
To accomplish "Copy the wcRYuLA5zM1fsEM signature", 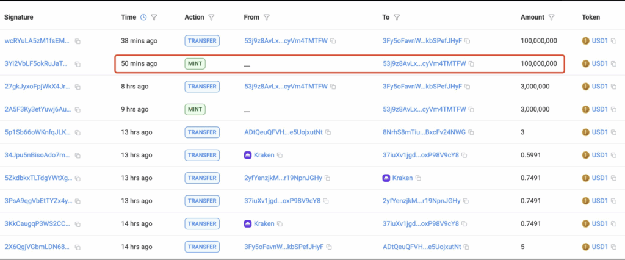I will tap(78, 41).
